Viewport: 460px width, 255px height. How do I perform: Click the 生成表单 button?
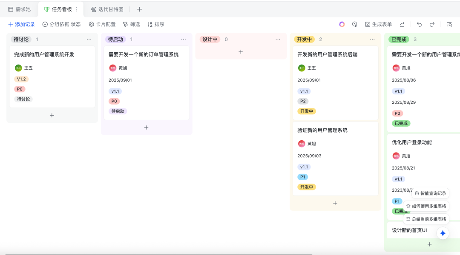point(378,24)
